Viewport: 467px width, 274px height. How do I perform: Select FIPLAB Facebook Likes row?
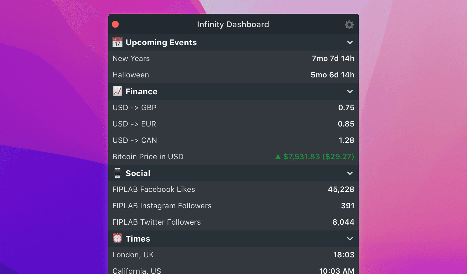click(233, 190)
